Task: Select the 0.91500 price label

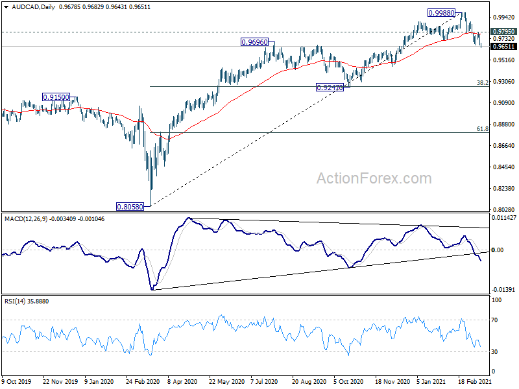Action: pos(56,97)
